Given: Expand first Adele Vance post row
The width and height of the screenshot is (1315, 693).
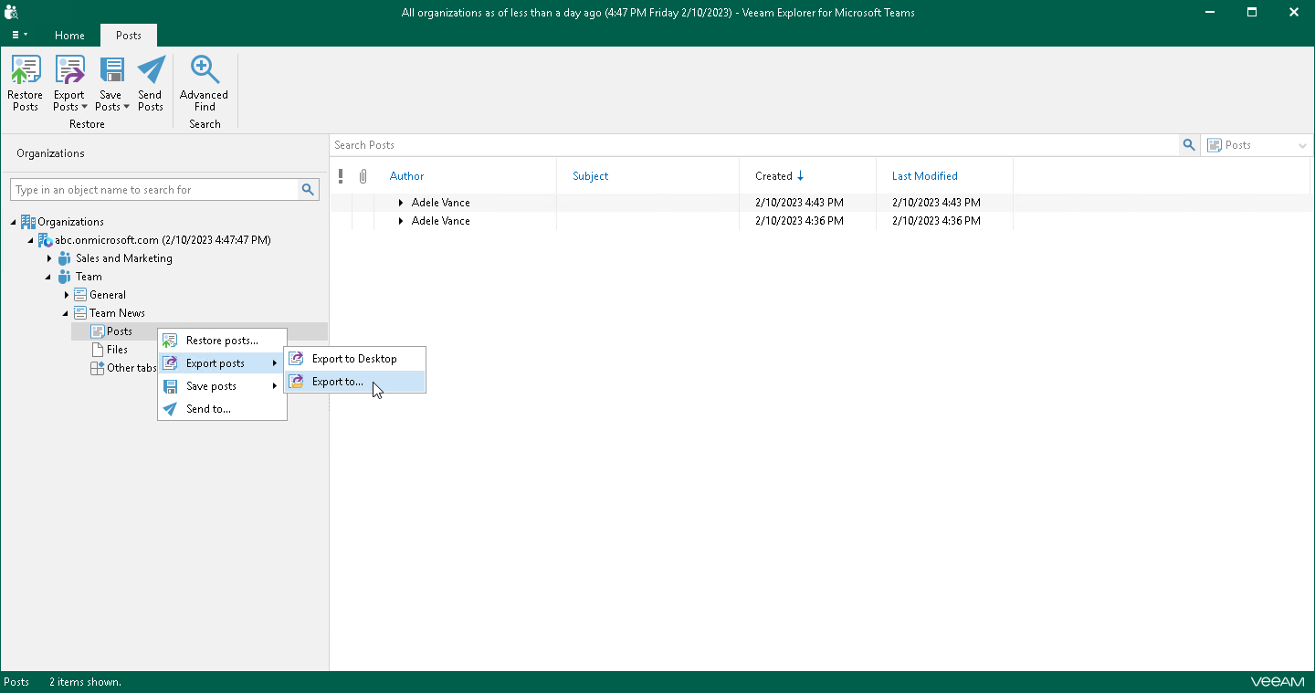Looking at the screenshot, I should point(401,203).
